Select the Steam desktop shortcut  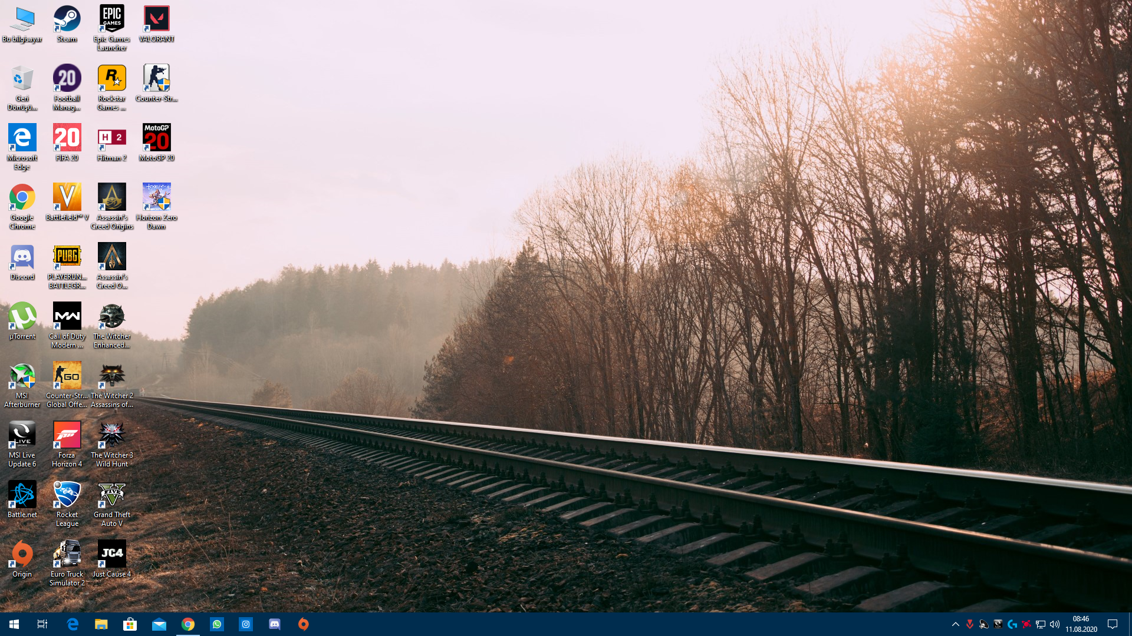tap(67, 19)
